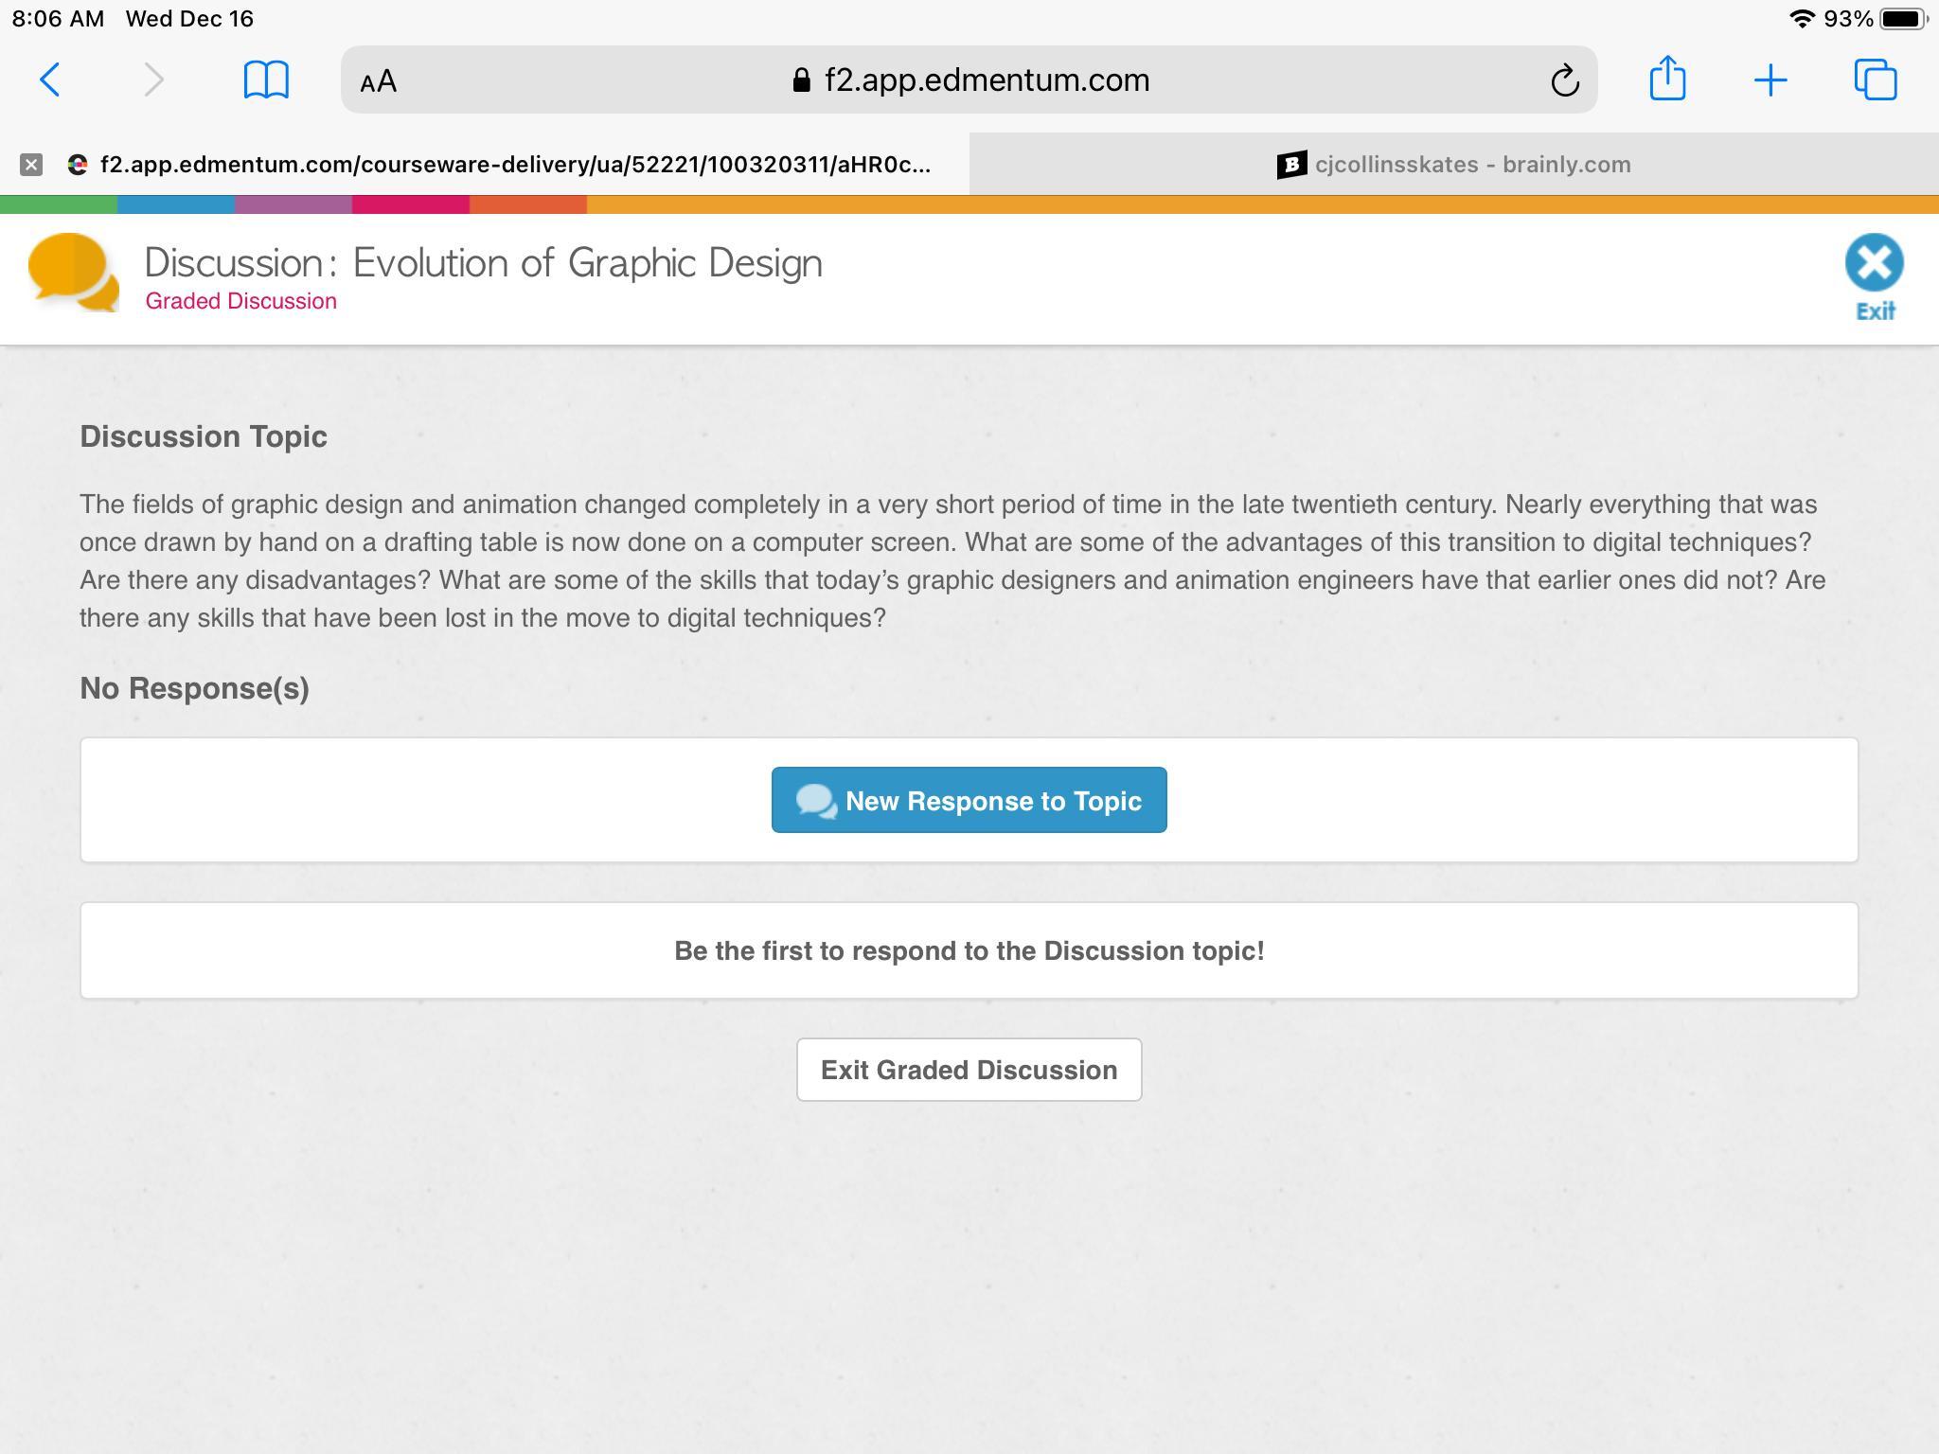This screenshot has height=1454, width=1939.
Task: Tap the green progress bar segment
Action: click(59, 204)
